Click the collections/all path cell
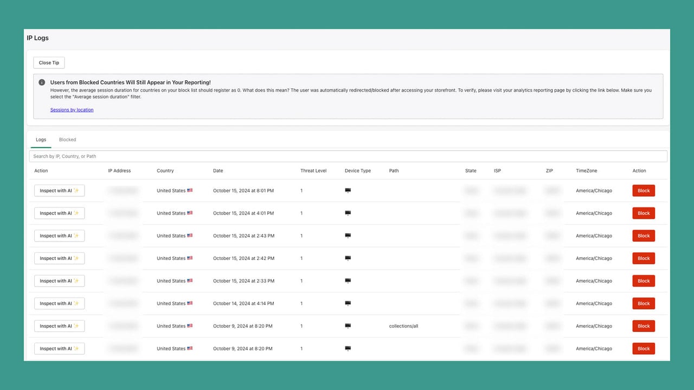 pos(403,326)
